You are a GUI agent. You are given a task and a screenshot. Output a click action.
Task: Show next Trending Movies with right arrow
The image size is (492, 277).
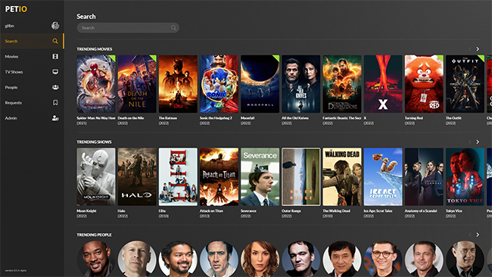click(x=478, y=49)
